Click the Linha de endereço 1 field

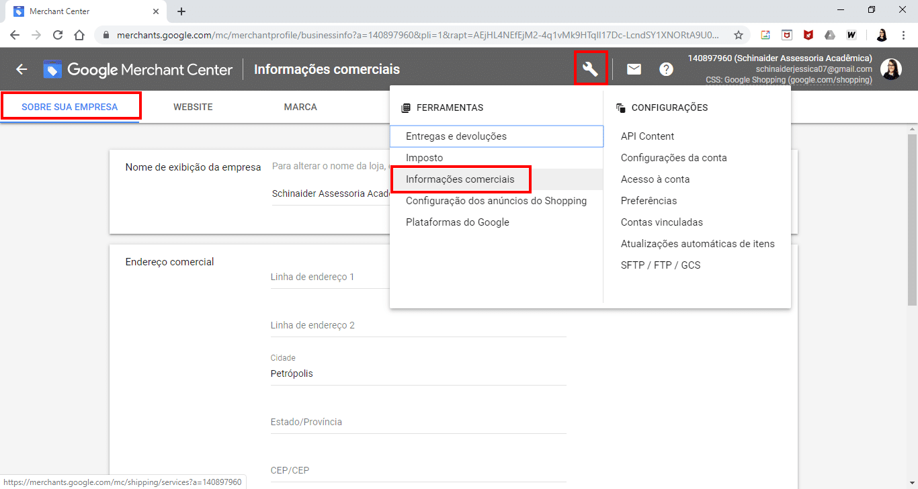(x=330, y=277)
